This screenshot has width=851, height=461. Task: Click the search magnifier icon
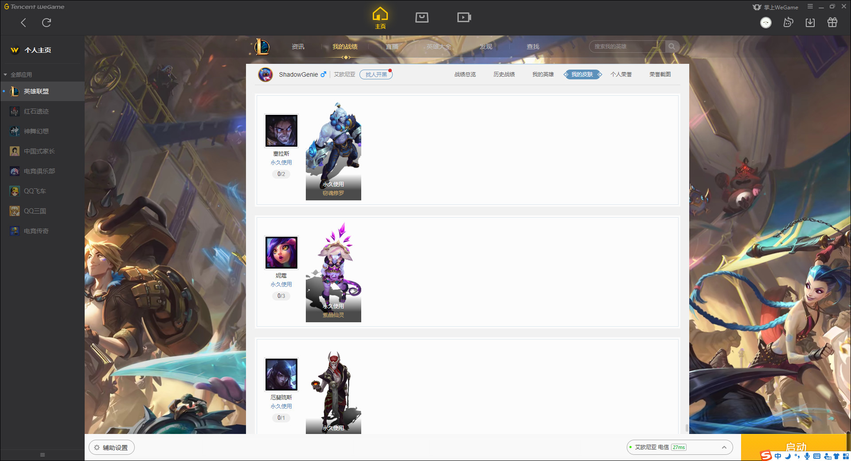(x=672, y=47)
